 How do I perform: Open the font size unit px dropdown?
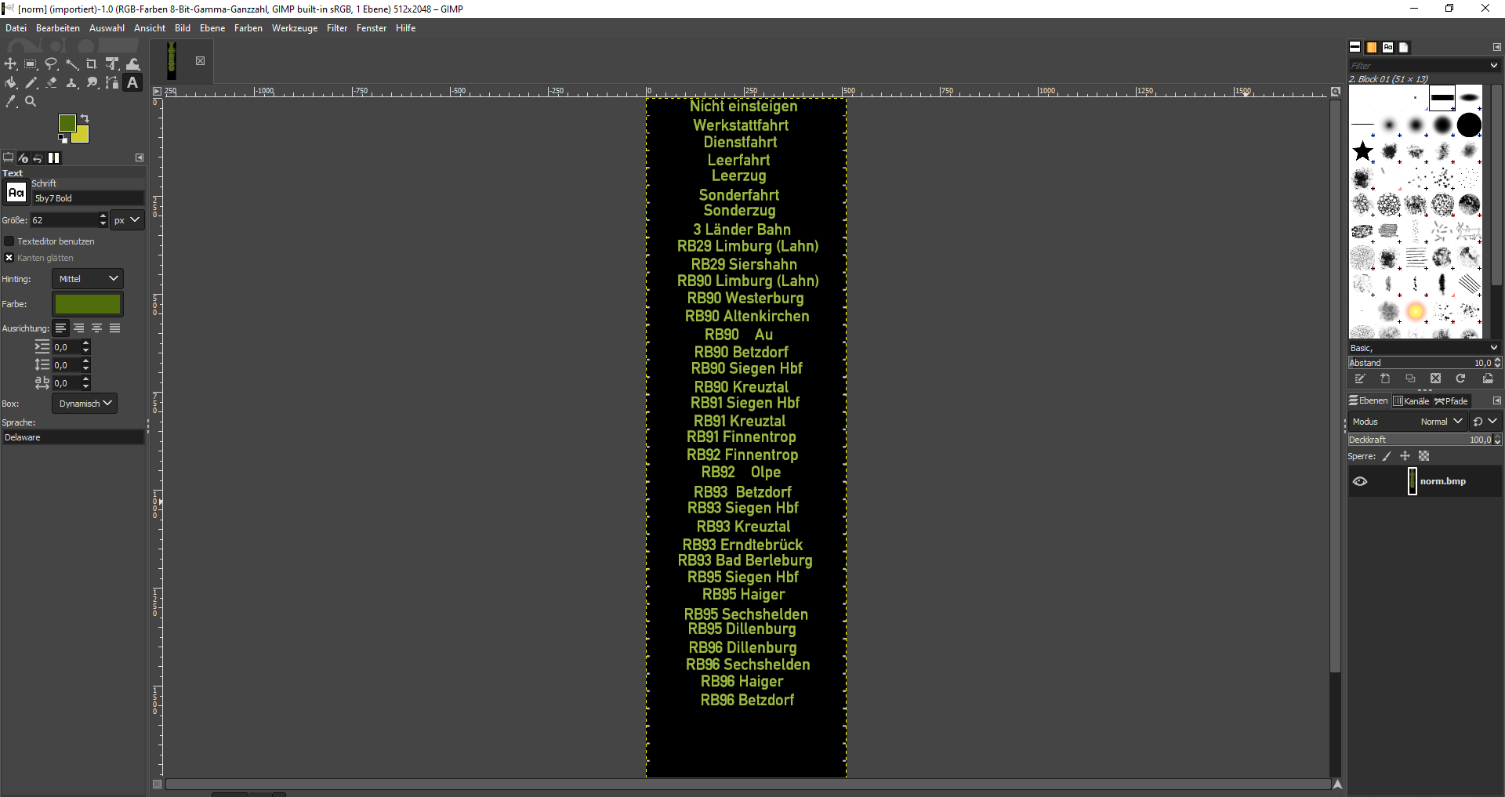tap(127, 220)
